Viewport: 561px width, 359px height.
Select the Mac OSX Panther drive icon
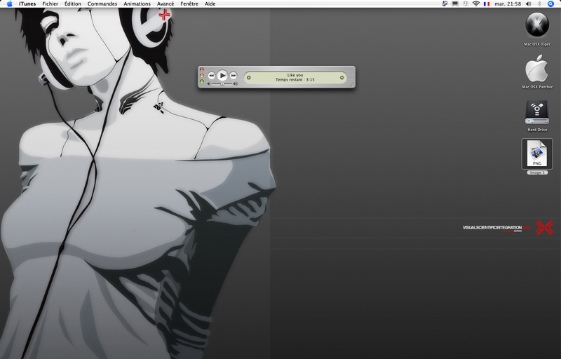click(536, 68)
